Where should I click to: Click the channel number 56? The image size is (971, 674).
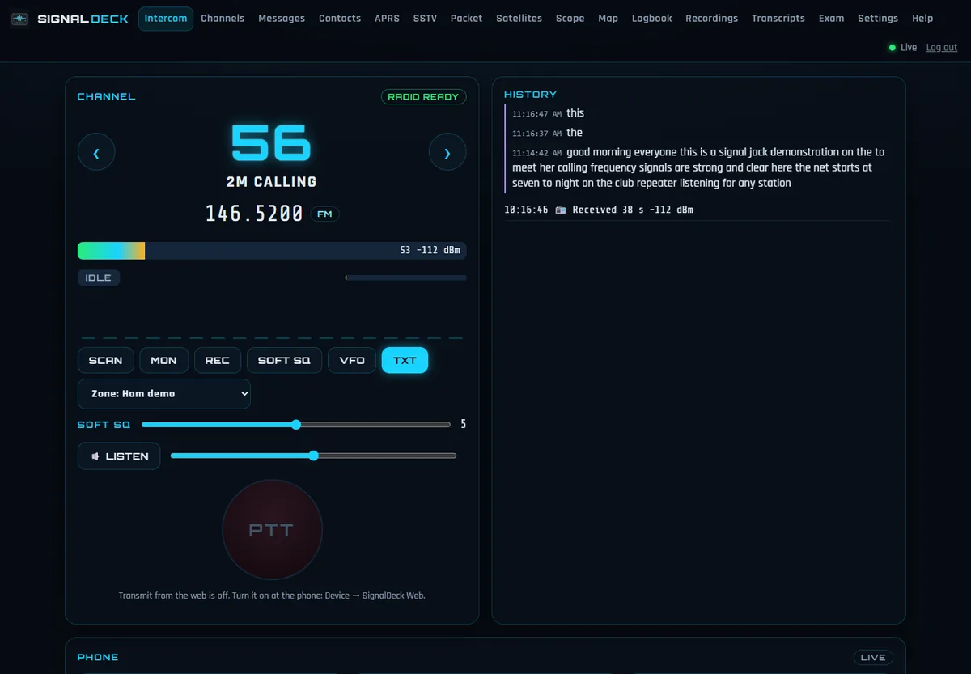coord(272,144)
